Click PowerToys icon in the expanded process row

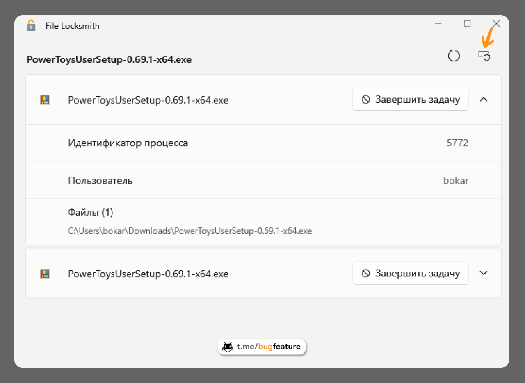(45, 100)
